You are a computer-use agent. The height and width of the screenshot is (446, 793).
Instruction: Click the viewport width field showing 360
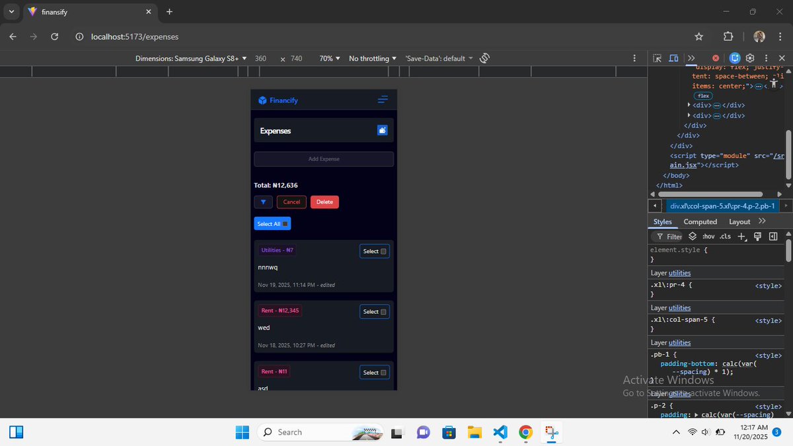(x=260, y=58)
